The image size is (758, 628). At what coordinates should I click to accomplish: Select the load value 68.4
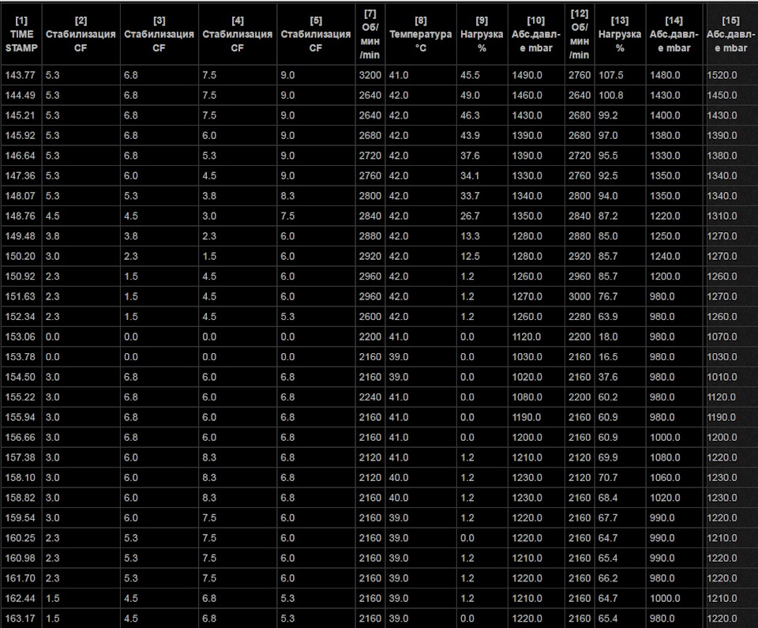coord(608,498)
